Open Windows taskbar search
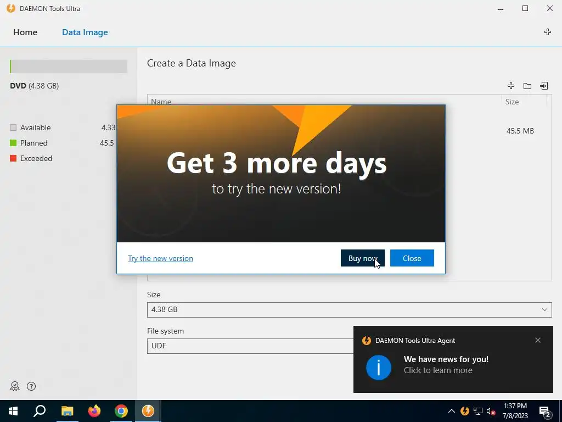Screen dimensions: 562x422 point(40,411)
